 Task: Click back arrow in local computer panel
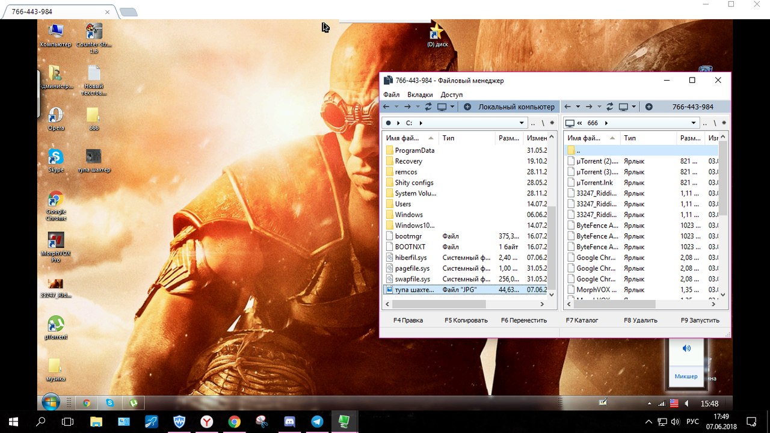pyautogui.click(x=386, y=107)
